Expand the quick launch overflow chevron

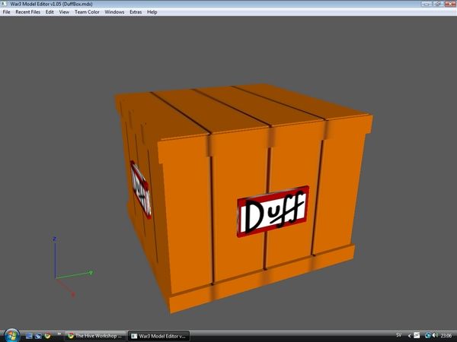pos(59,334)
